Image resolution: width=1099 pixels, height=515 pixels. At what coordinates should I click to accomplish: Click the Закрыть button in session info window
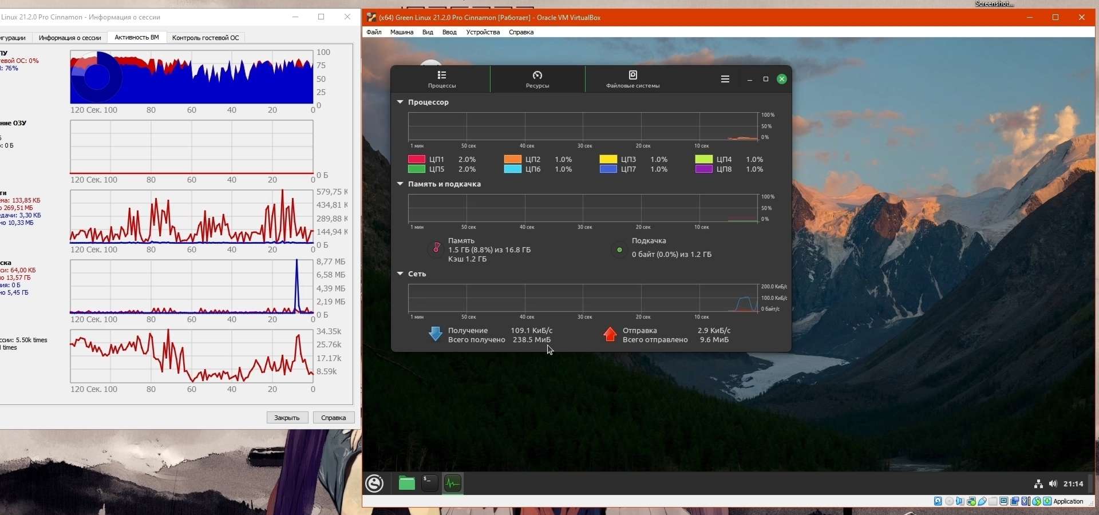287,418
